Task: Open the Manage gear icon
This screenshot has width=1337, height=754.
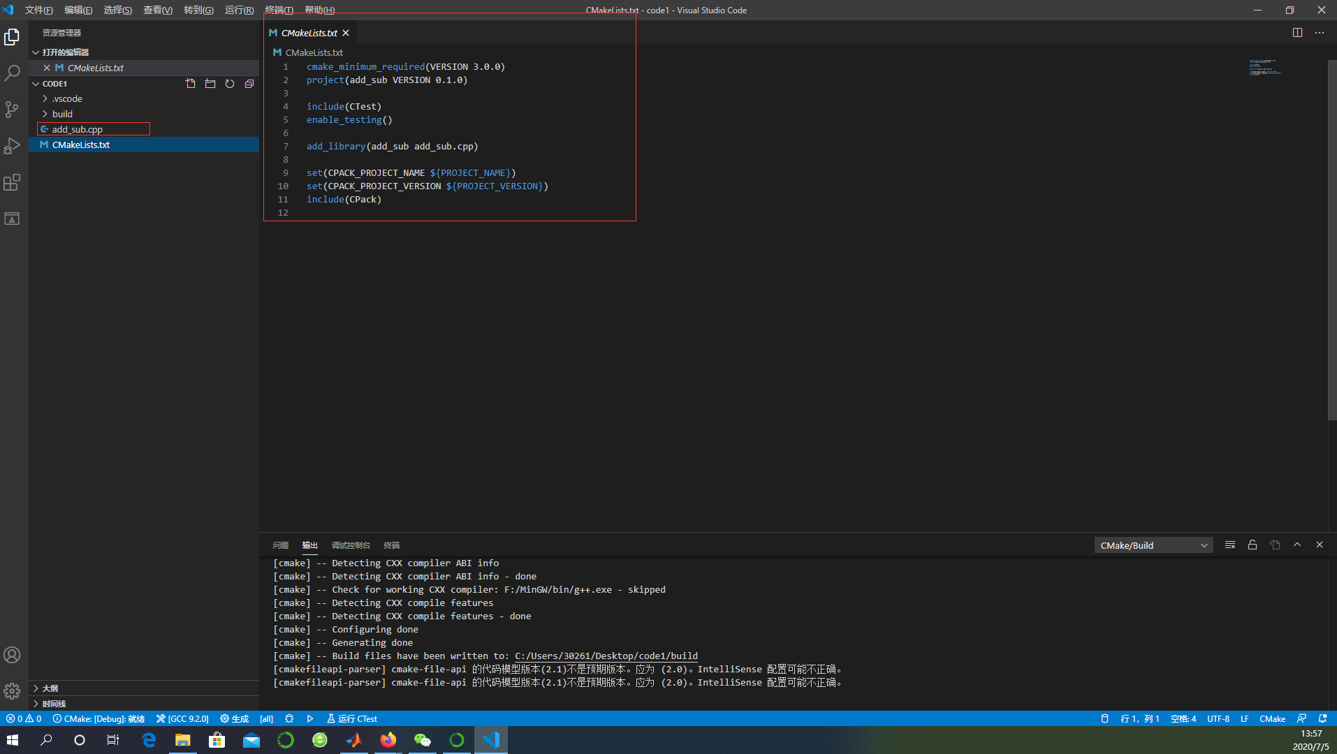Action: pos(12,691)
